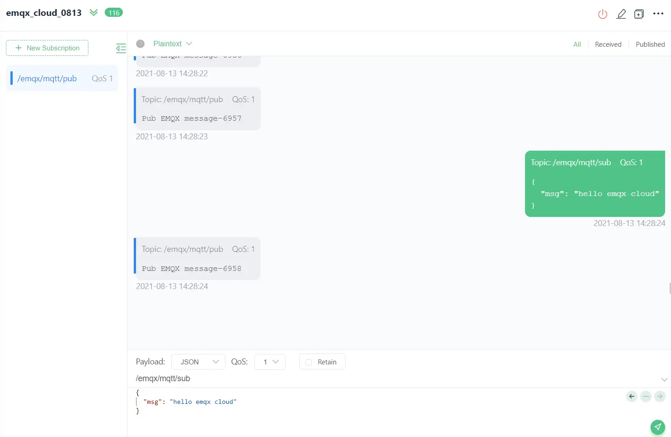
Task: Collapse the connection details double-chevron icon
Action: coord(94,12)
